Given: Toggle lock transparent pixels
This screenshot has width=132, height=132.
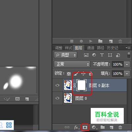Looking at the screenshot, I should point(69,74).
